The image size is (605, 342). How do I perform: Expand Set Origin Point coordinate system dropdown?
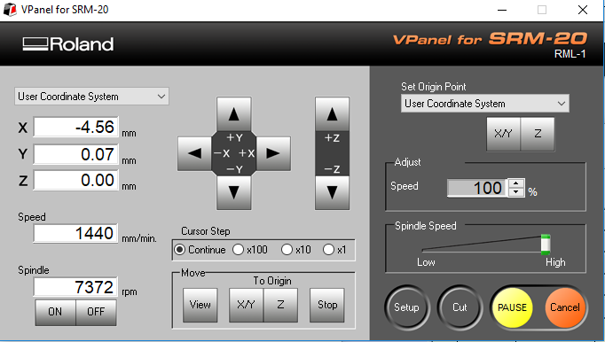485,104
